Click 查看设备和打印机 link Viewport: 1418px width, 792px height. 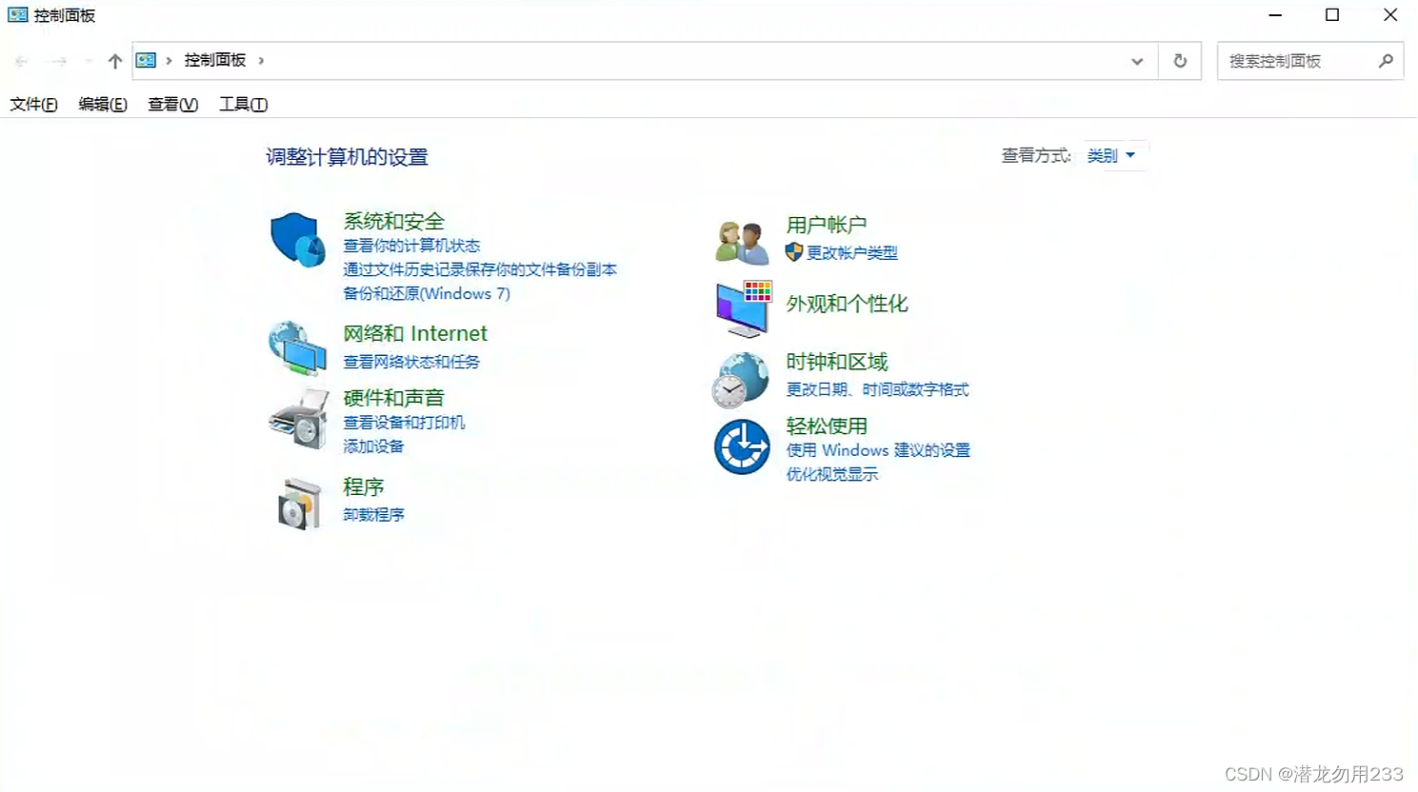(404, 422)
